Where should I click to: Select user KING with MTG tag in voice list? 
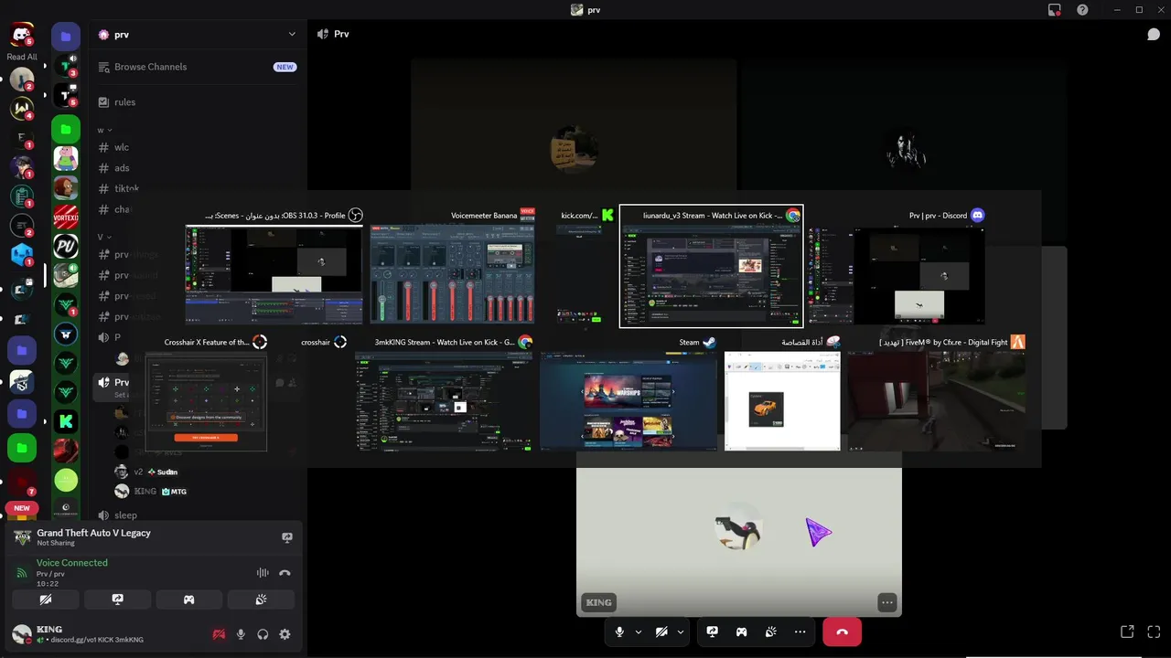pos(151,491)
